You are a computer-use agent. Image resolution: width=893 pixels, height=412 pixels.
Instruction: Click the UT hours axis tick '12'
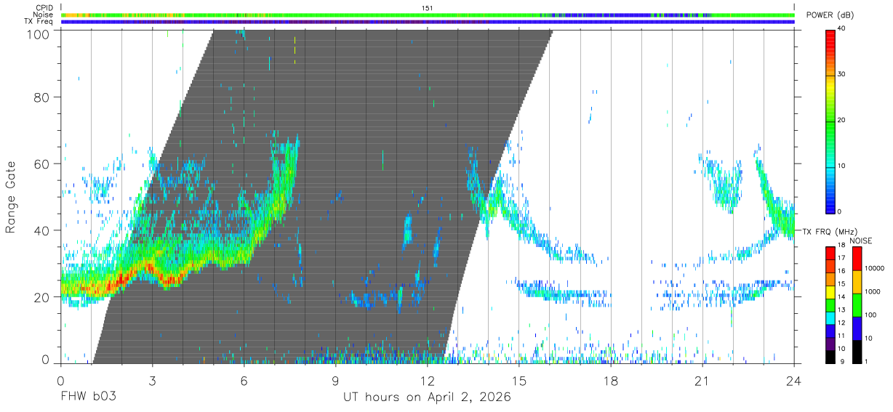click(428, 380)
